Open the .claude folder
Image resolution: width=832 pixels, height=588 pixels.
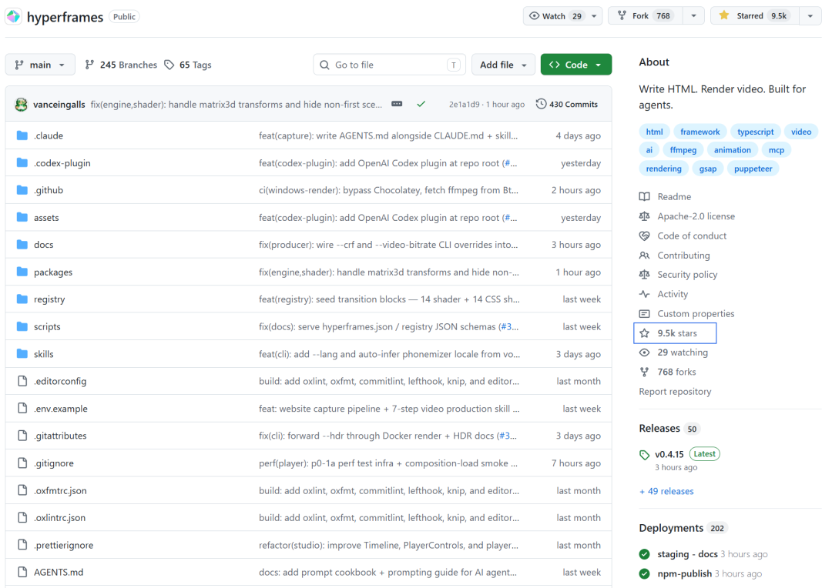(x=49, y=136)
